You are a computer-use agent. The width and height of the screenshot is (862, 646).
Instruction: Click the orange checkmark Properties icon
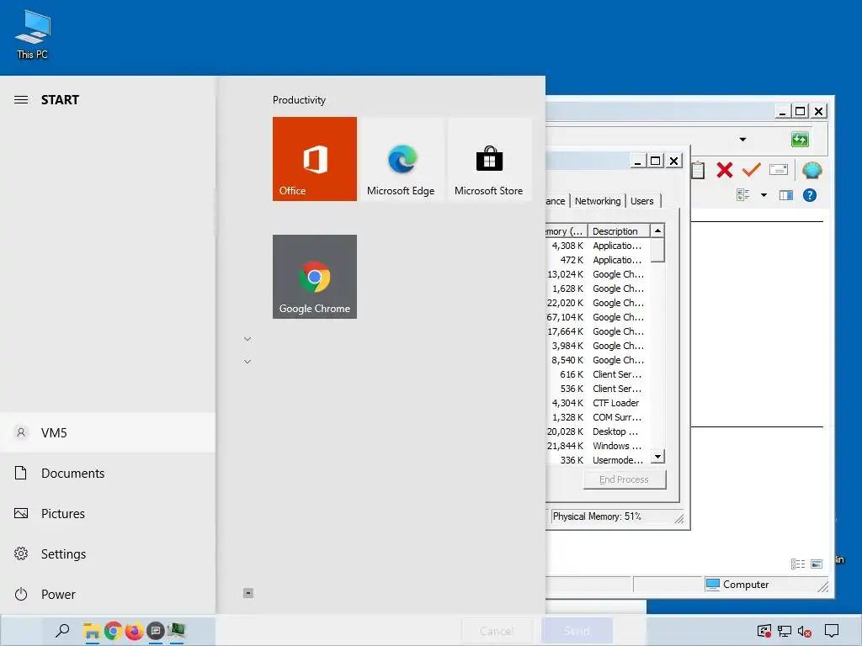(751, 169)
